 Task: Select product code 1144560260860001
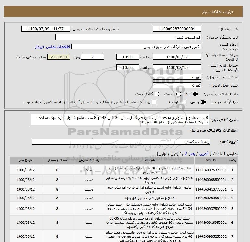tap(211, 198)
